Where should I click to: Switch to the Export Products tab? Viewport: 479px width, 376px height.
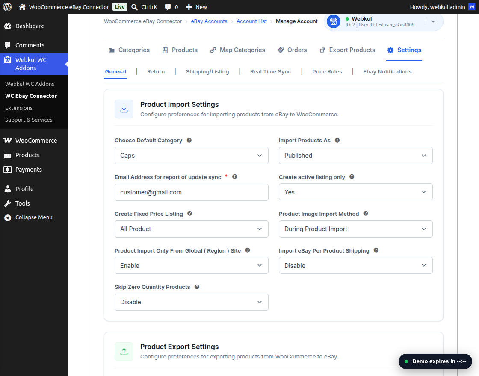[347, 50]
